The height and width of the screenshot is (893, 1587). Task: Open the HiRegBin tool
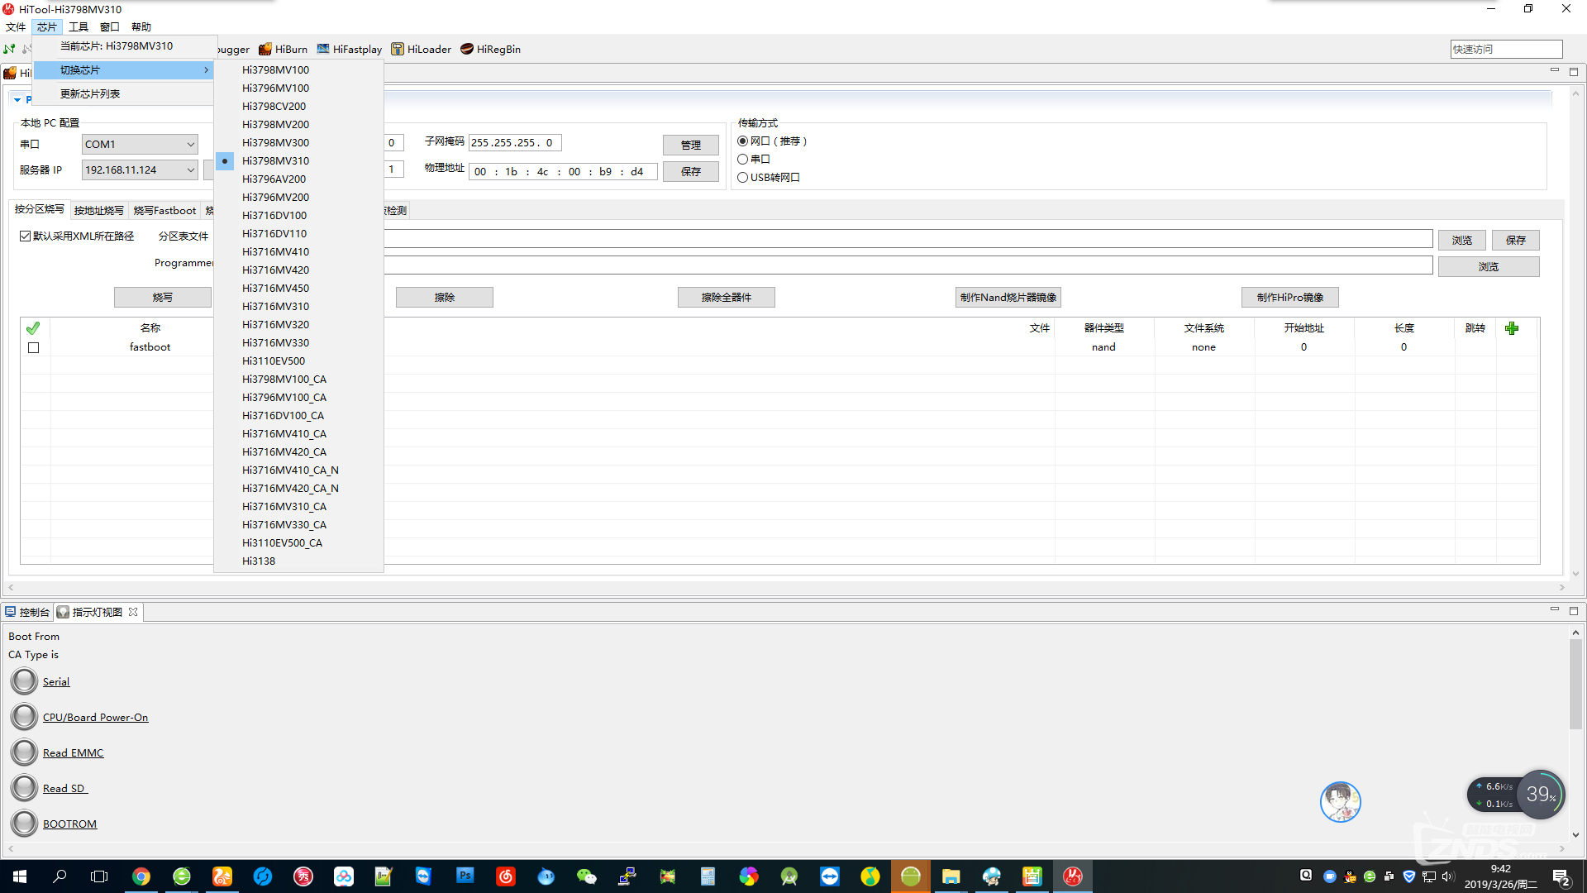(490, 49)
